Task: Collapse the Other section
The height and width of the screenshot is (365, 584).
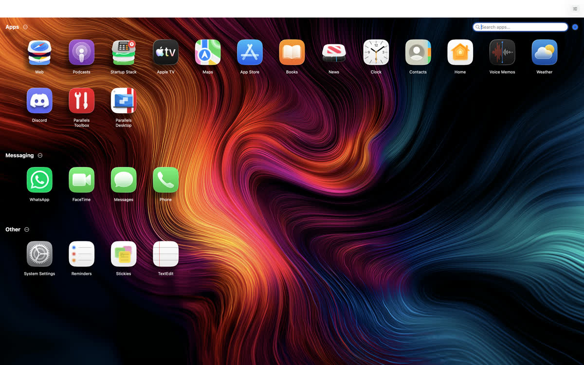Action: point(27,230)
